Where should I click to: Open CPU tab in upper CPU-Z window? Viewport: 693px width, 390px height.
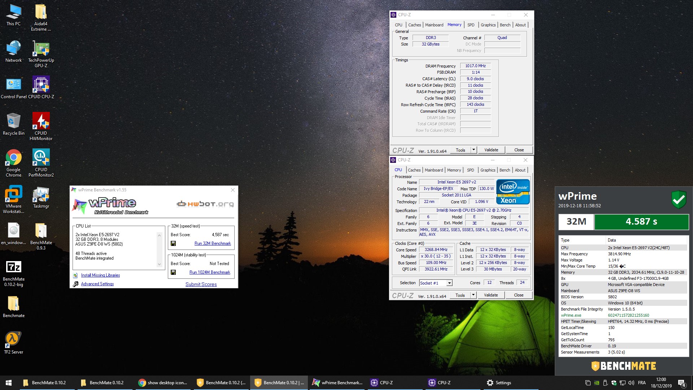tap(398, 25)
